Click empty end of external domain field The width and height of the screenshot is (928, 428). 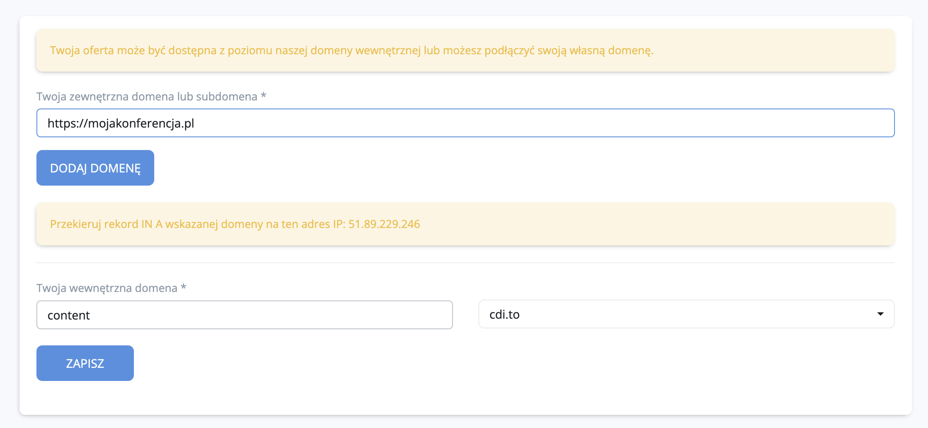tap(763, 123)
